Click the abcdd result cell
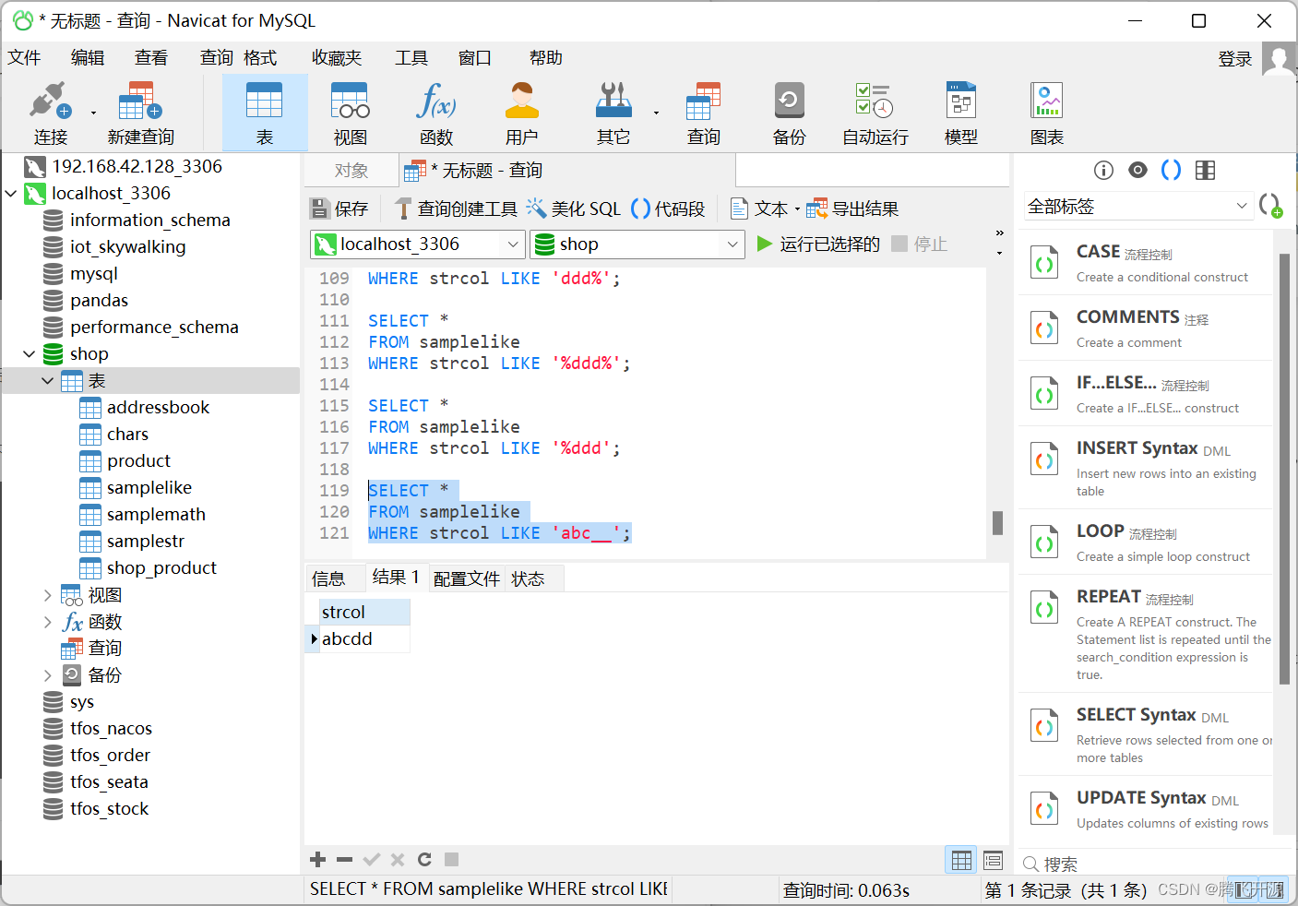Viewport: 1298px width, 906px height. click(363, 639)
